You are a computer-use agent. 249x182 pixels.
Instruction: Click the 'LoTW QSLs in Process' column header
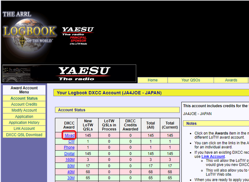(x=109, y=125)
